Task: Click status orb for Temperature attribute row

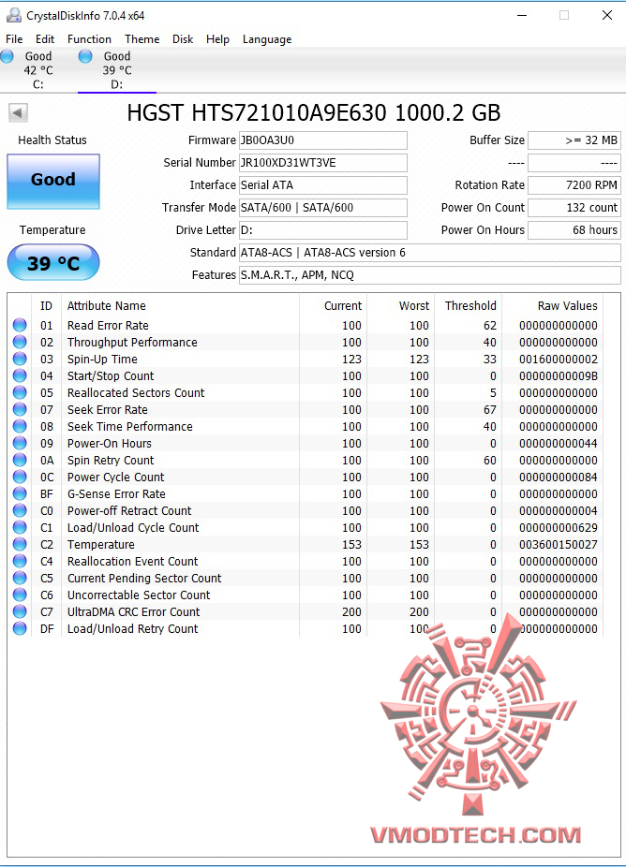Action: coord(20,545)
